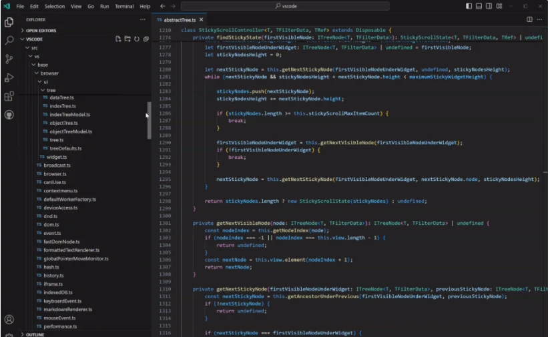Viewport: 550px width, 337px height.
Task: Open indexTreeModel.ts file
Action: click(69, 114)
